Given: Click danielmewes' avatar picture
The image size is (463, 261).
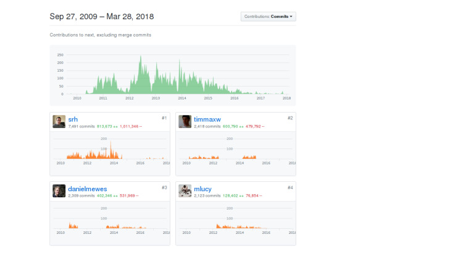Looking at the screenshot, I should [x=59, y=191].
